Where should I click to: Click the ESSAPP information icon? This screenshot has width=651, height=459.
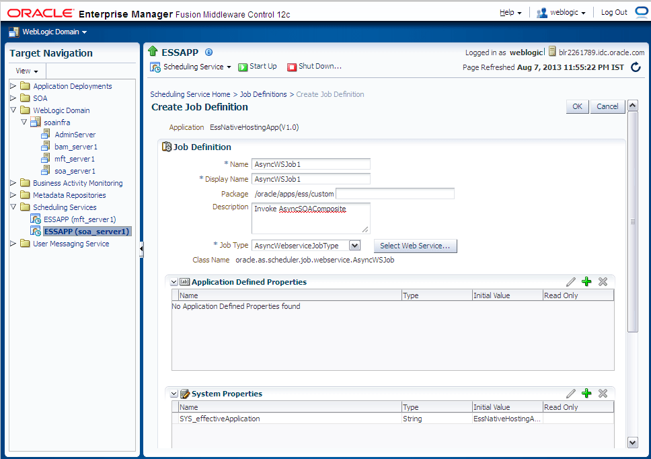coord(209,52)
